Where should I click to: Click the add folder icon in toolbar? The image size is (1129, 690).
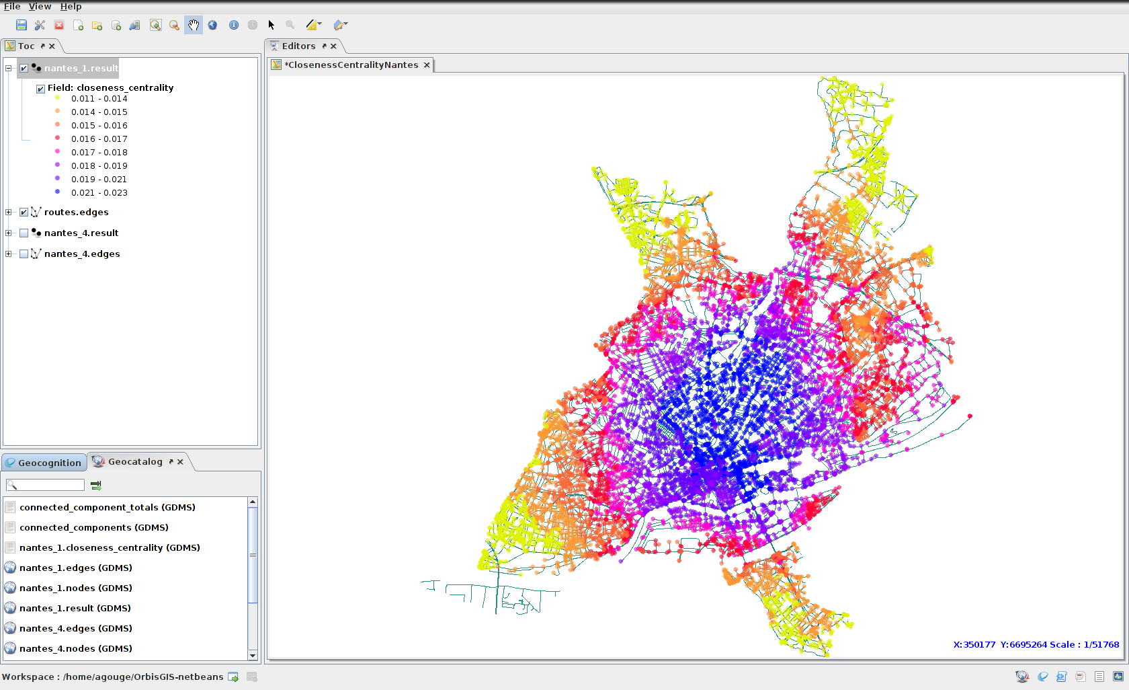coord(97,25)
